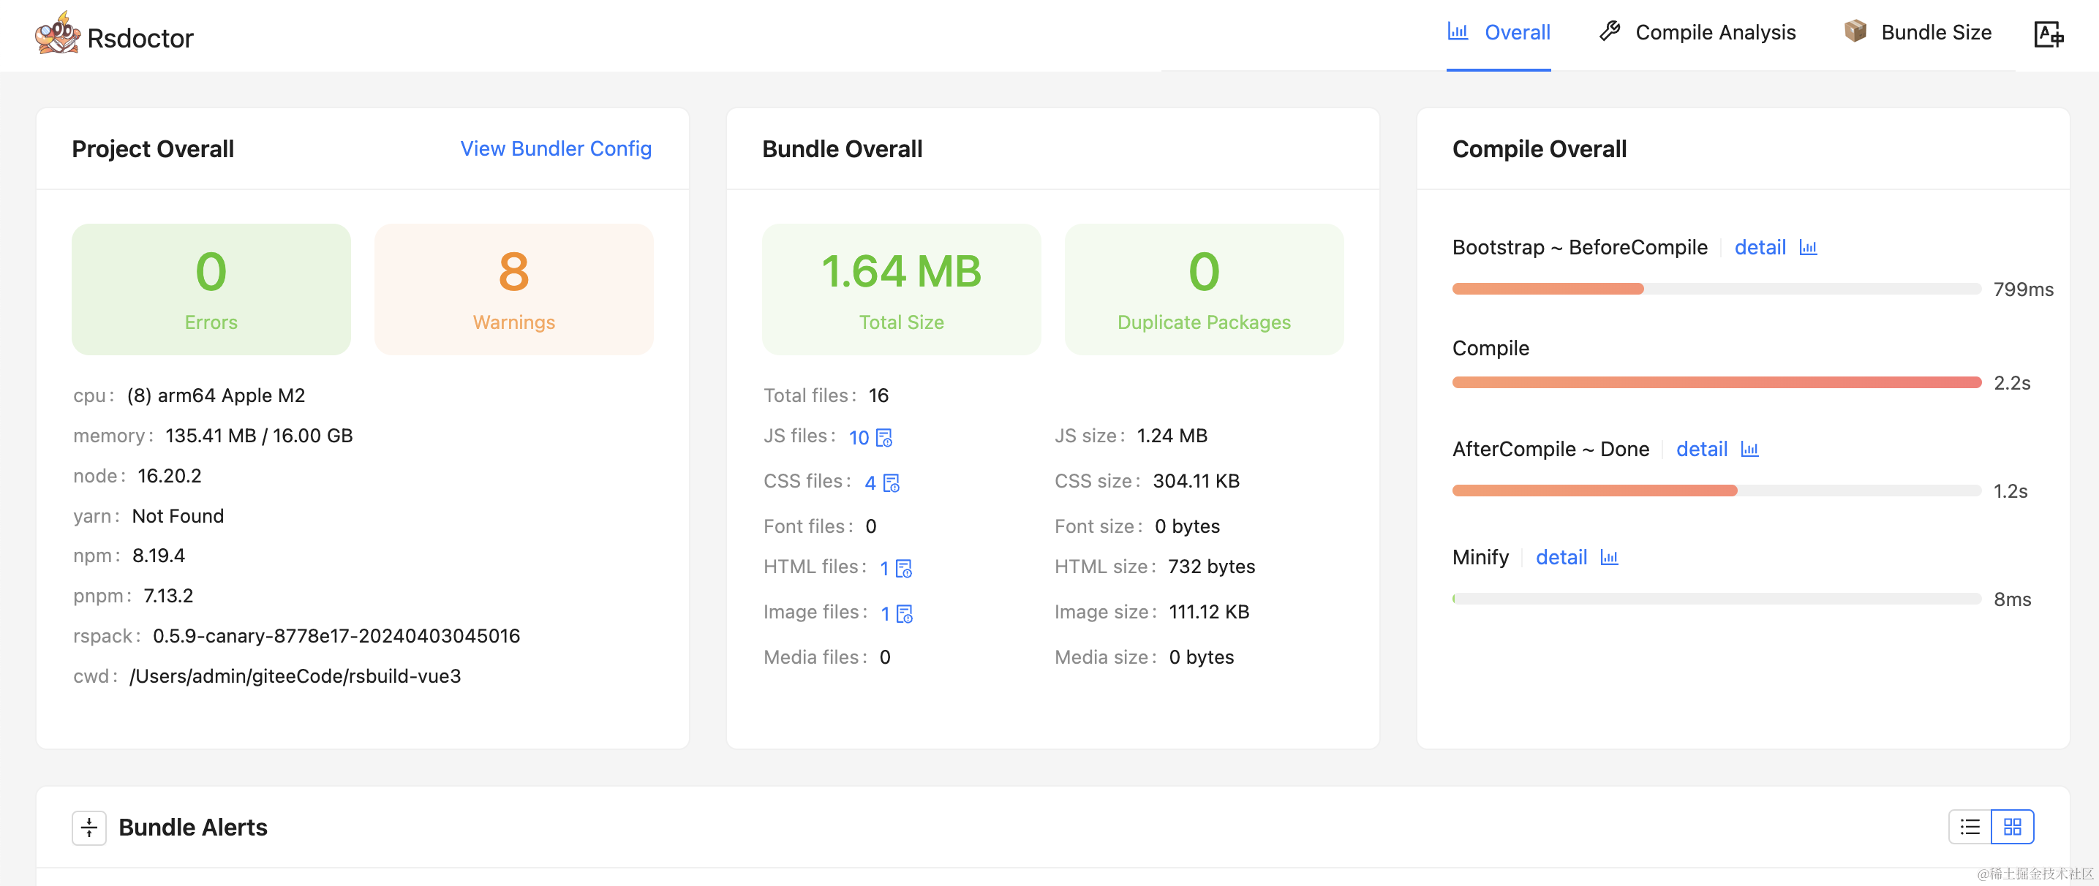2099x886 pixels.
Task: Click the bar chart icon beside Overall nav item
Action: click(x=1458, y=31)
